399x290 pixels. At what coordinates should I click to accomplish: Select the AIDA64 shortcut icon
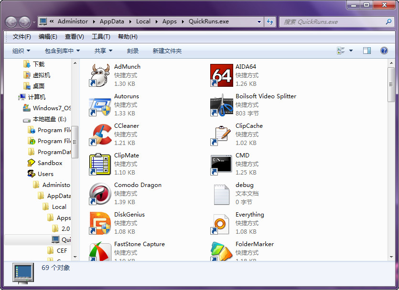pyautogui.click(x=221, y=75)
